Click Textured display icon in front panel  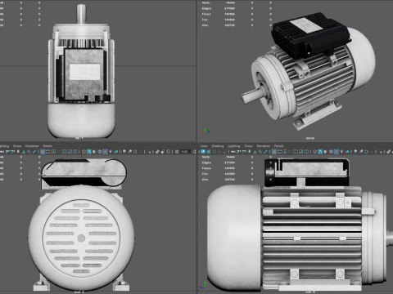click(x=105, y=152)
